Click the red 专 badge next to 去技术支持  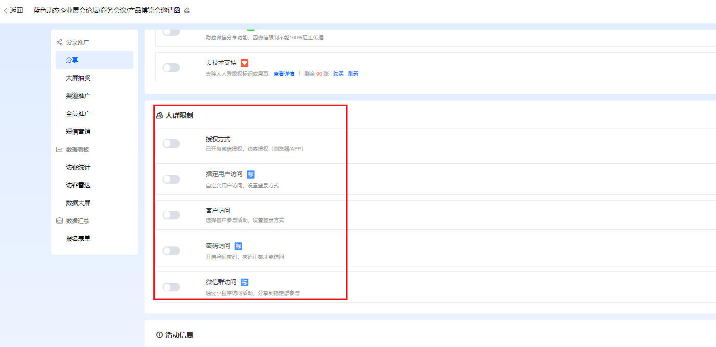[x=244, y=63]
